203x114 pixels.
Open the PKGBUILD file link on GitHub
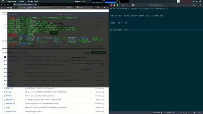(x=10, y=100)
